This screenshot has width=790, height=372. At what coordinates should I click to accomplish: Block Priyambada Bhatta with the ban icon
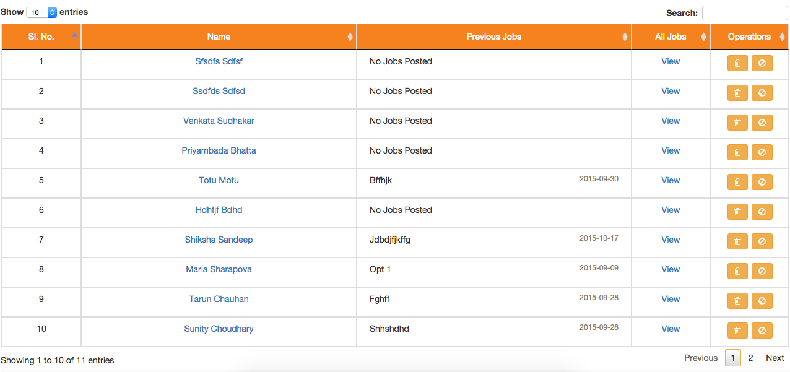pyautogui.click(x=762, y=152)
